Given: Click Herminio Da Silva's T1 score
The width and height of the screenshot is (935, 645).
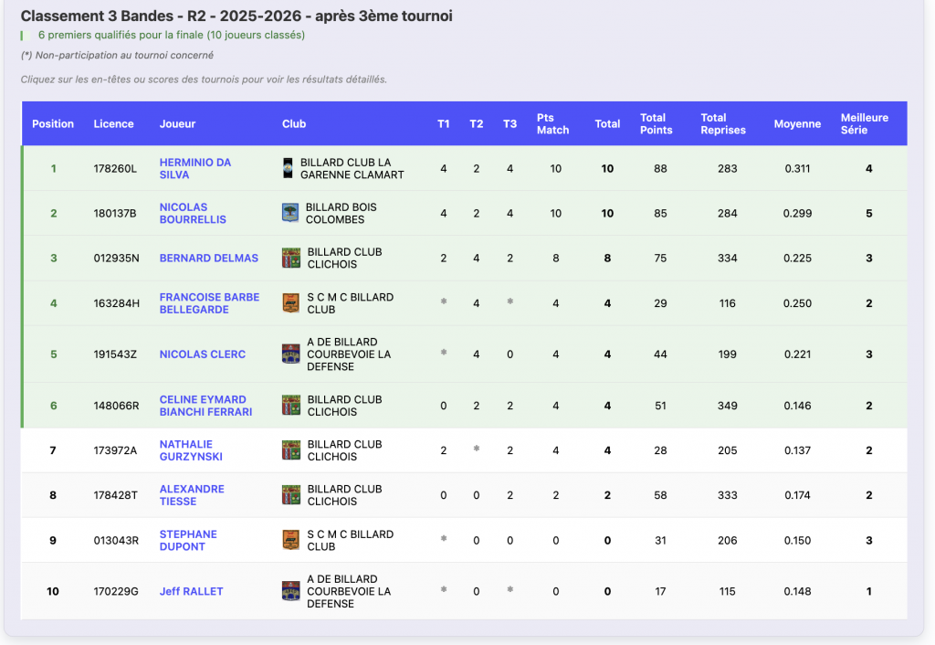Looking at the screenshot, I should pyautogui.click(x=444, y=168).
